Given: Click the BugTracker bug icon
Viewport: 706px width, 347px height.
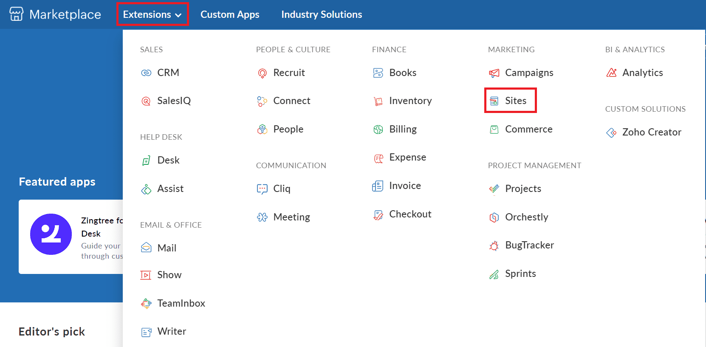Looking at the screenshot, I should click(x=494, y=245).
